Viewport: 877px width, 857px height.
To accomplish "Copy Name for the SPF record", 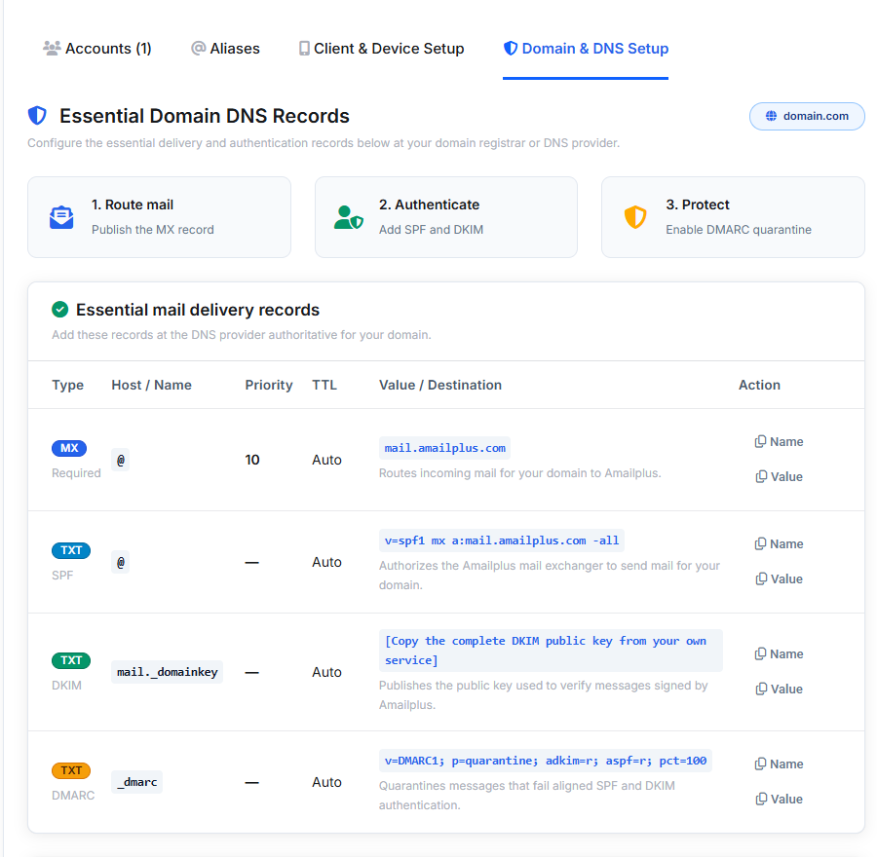I will [x=779, y=544].
